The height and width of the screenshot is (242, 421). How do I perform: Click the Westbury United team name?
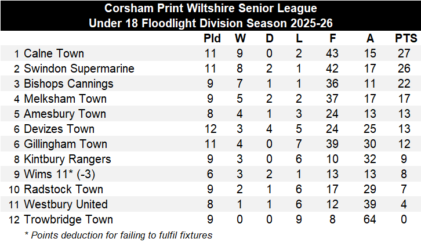(66, 204)
